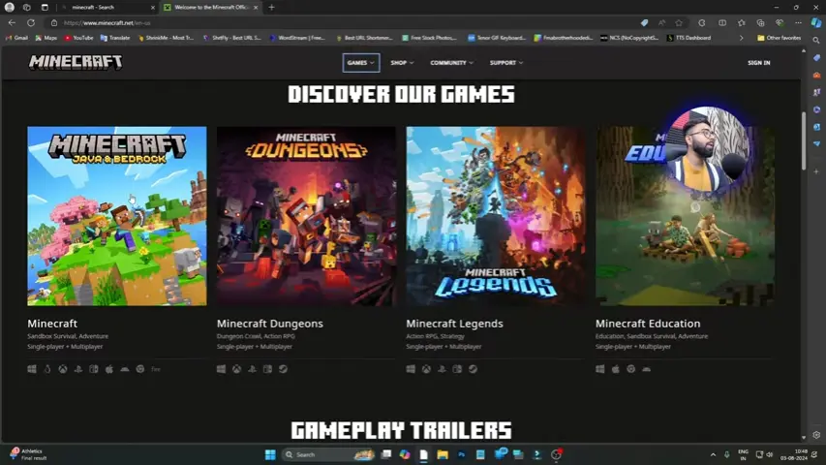Click the Minecraft game title link
The height and width of the screenshot is (465, 826).
click(52, 324)
